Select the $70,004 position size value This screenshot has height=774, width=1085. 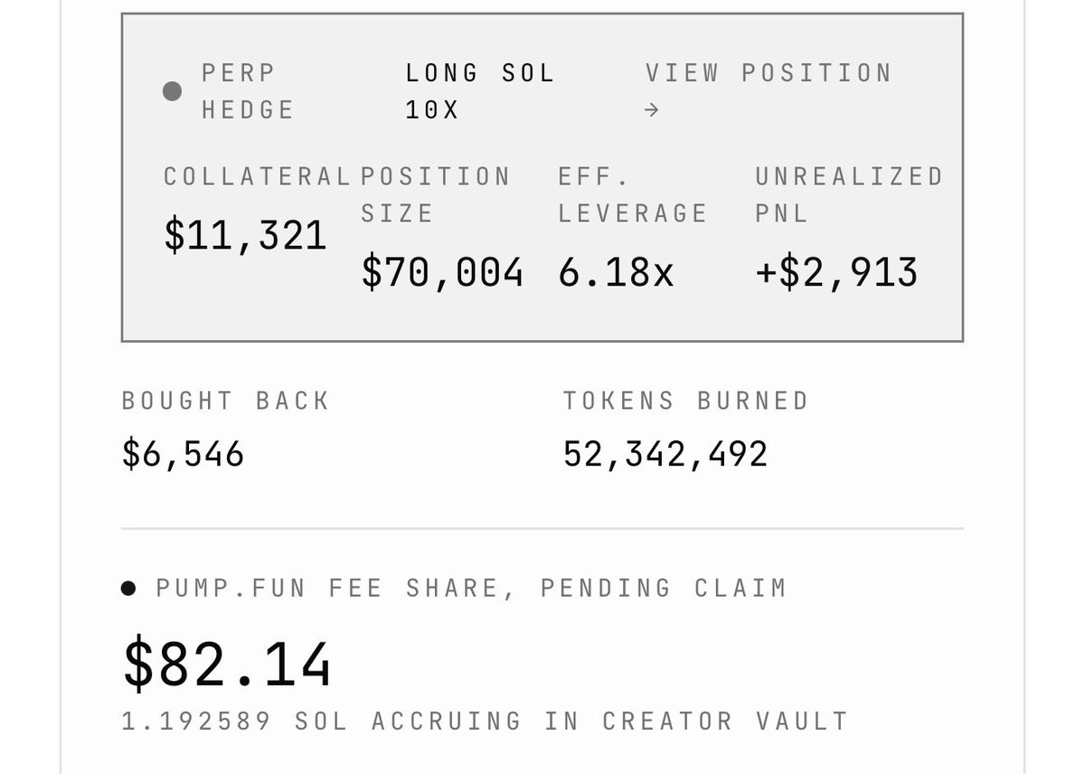coord(442,272)
